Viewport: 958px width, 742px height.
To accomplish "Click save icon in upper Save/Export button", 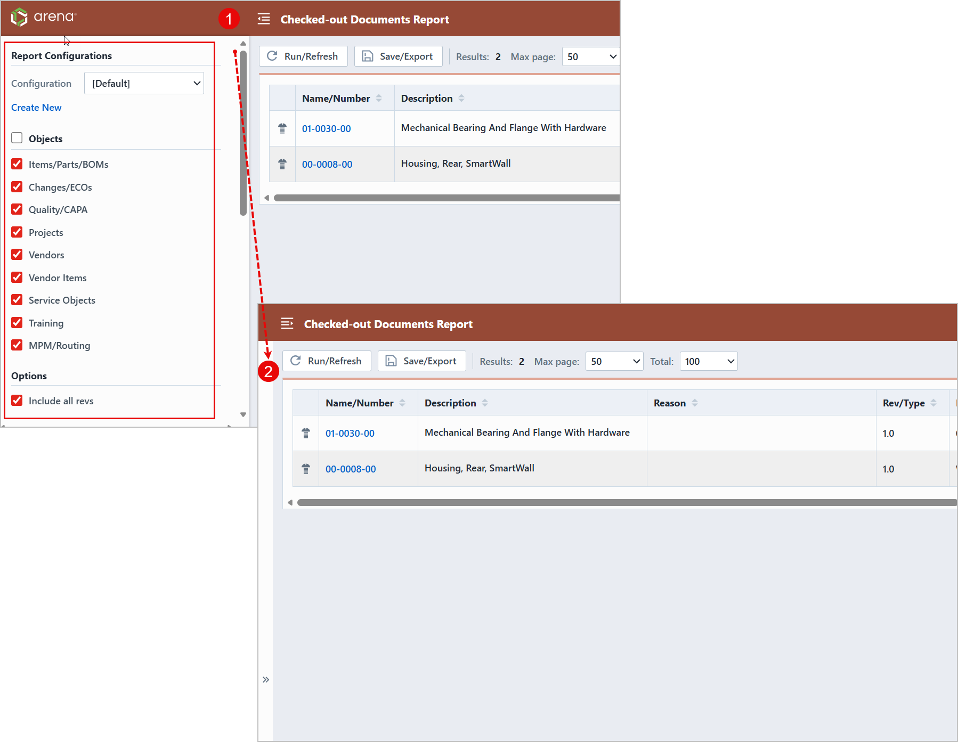I will [x=368, y=56].
